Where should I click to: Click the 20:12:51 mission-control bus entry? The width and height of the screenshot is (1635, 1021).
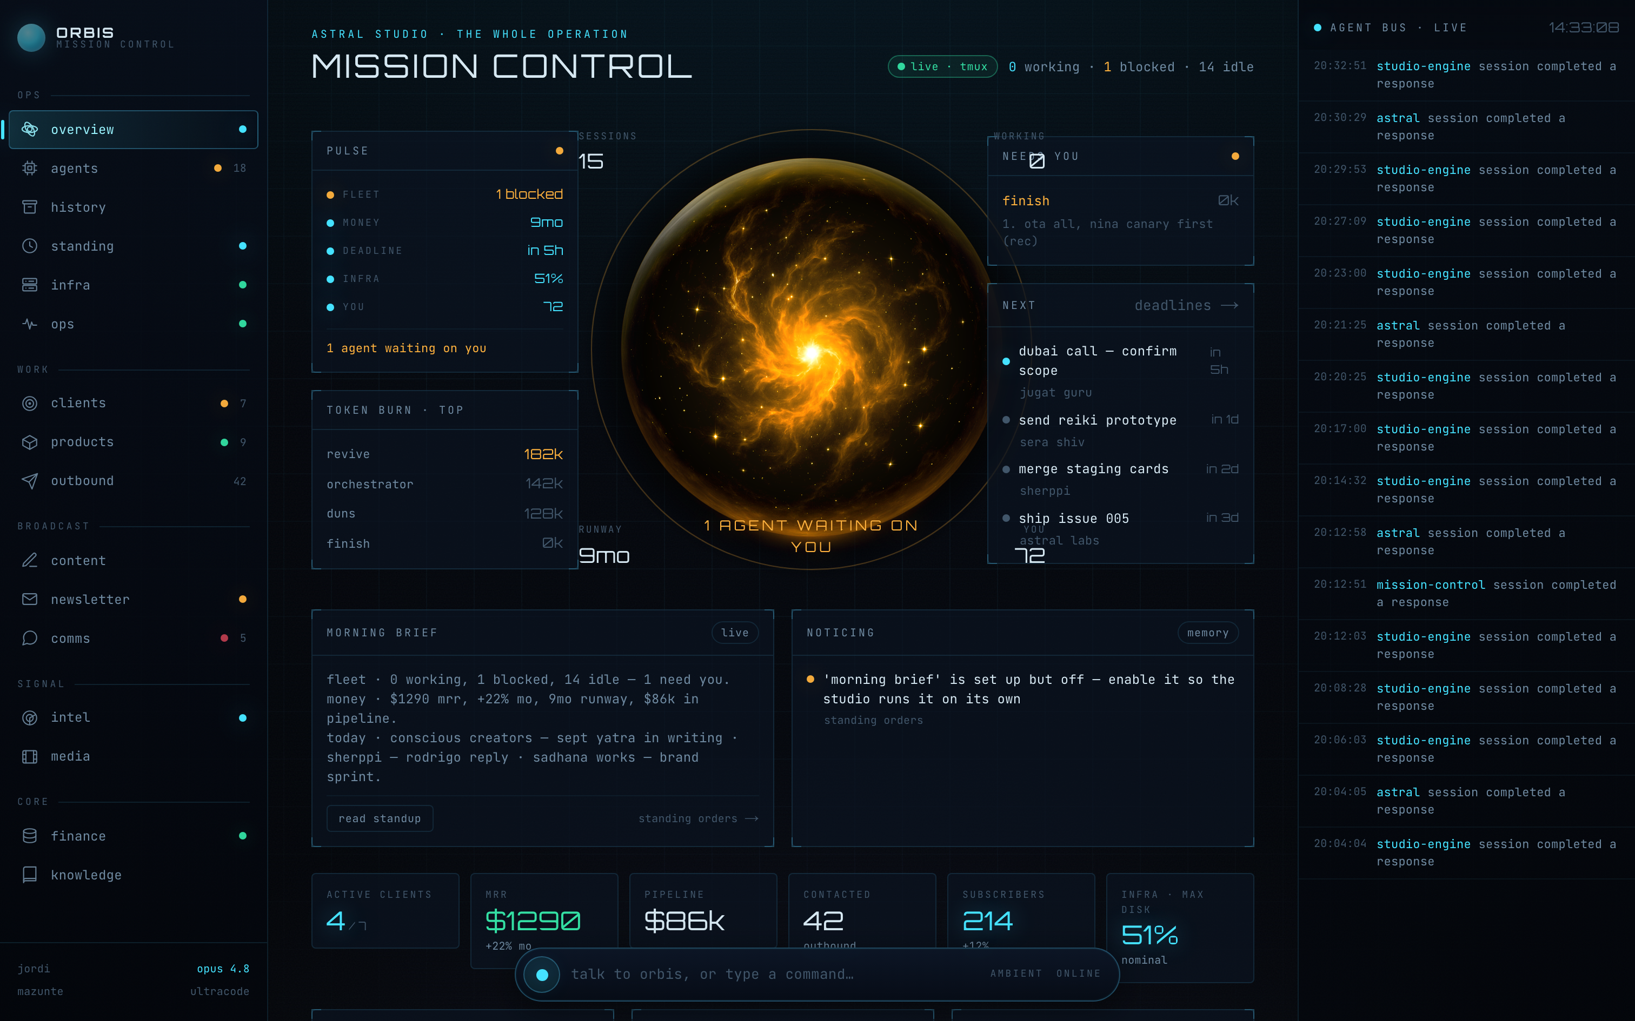[x=1466, y=594]
